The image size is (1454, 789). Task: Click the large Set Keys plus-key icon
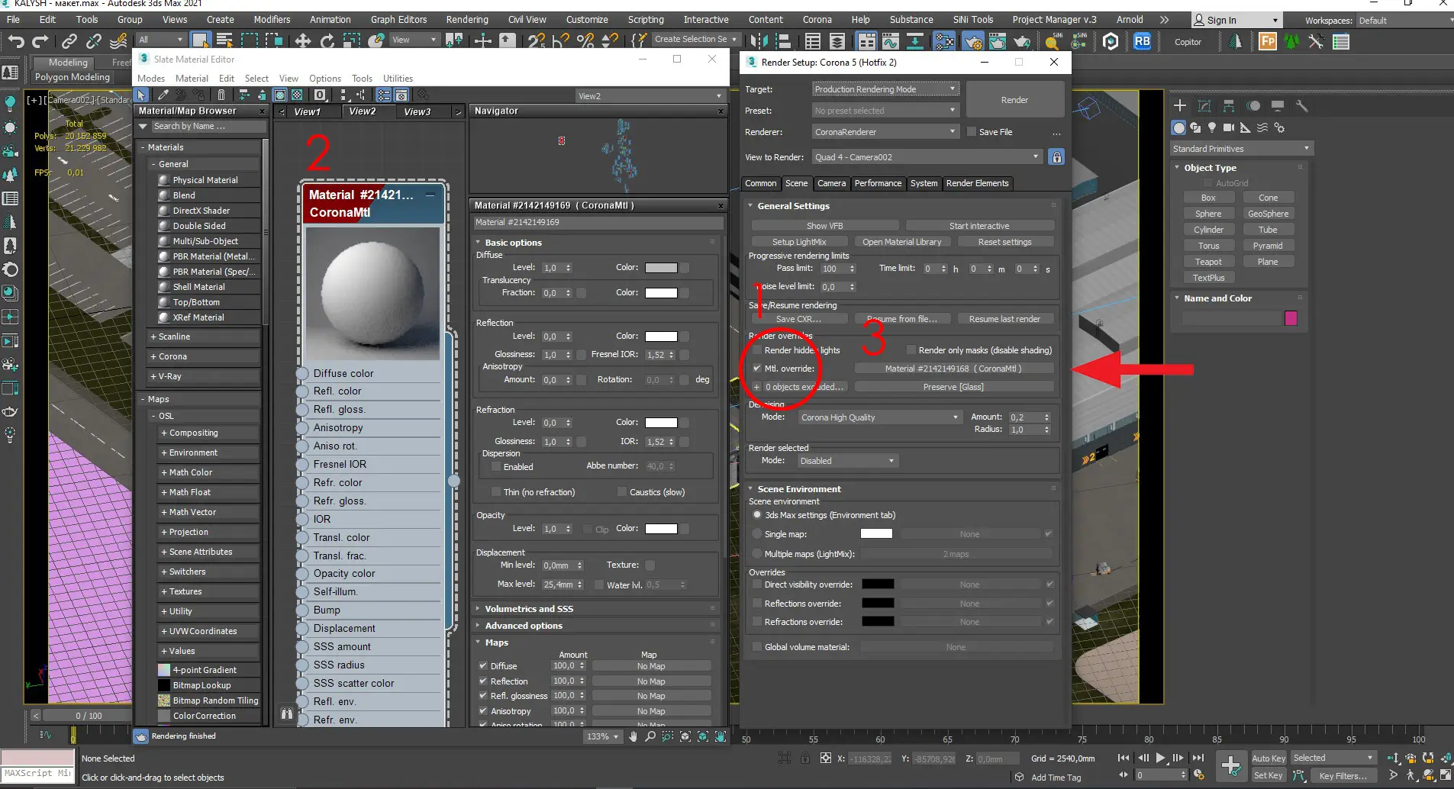click(1230, 766)
